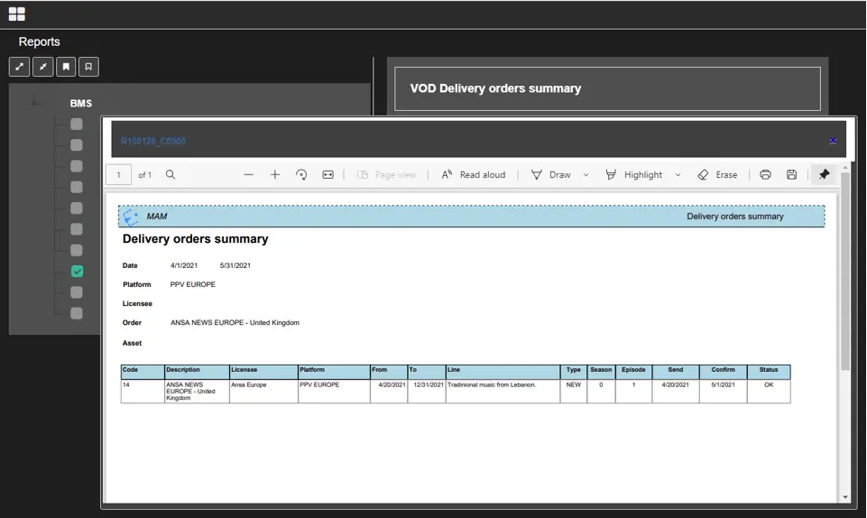867x518 pixels.
Task: Expand the Draw tool options arrow
Action: point(586,175)
